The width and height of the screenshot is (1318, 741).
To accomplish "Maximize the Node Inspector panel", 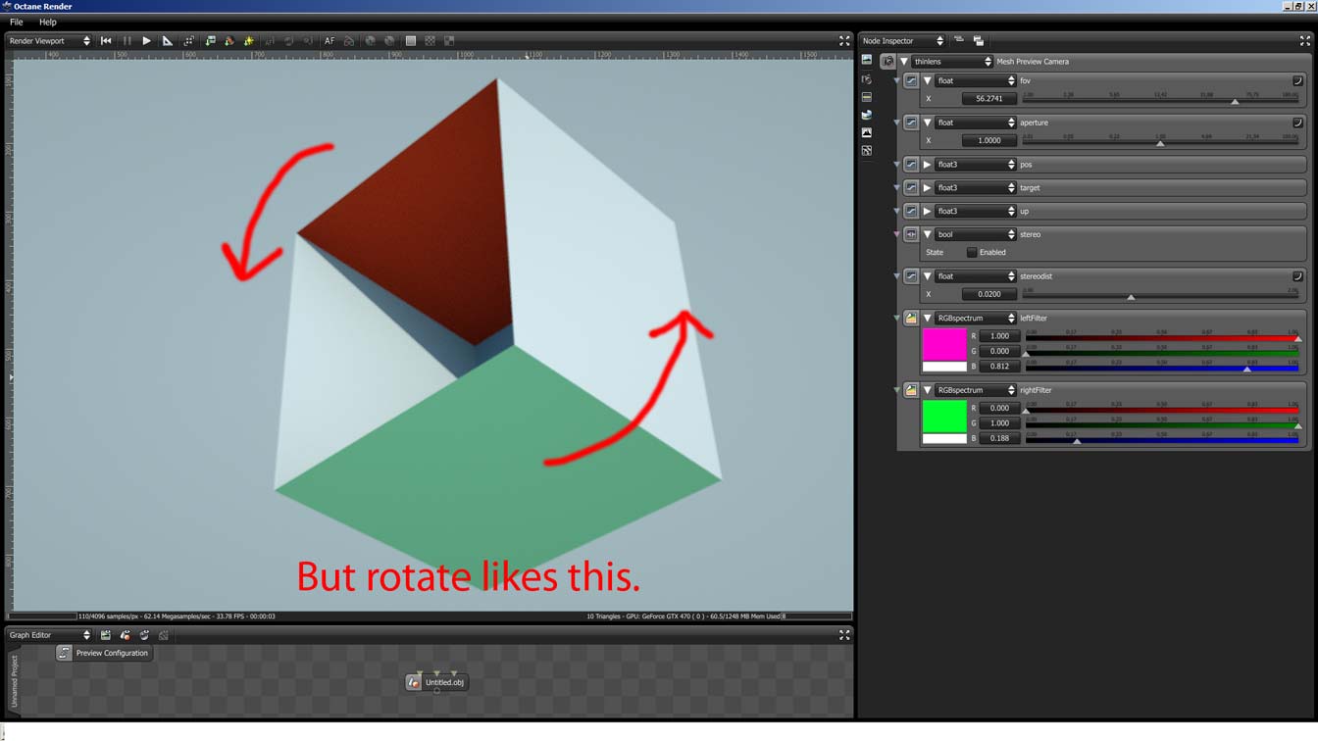I will tap(1304, 41).
